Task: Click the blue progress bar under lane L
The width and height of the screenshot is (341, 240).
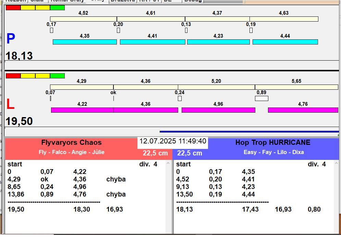Action: pyautogui.click(x=249, y=131)
